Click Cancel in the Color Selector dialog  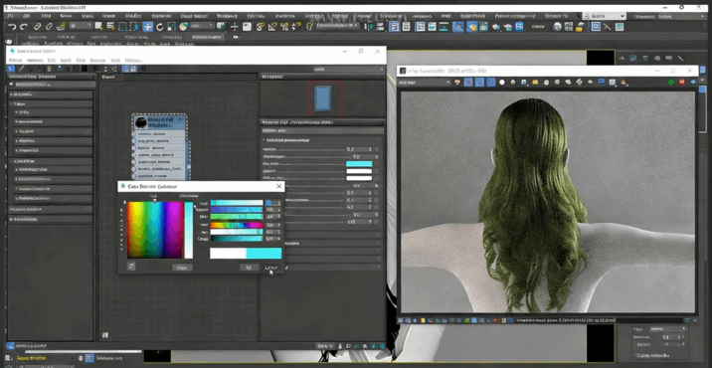point(271,268)
